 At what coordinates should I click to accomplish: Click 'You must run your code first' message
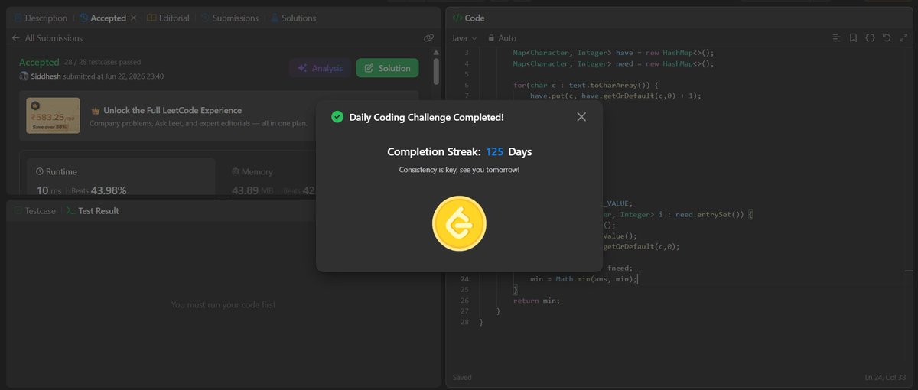(223, 304)
